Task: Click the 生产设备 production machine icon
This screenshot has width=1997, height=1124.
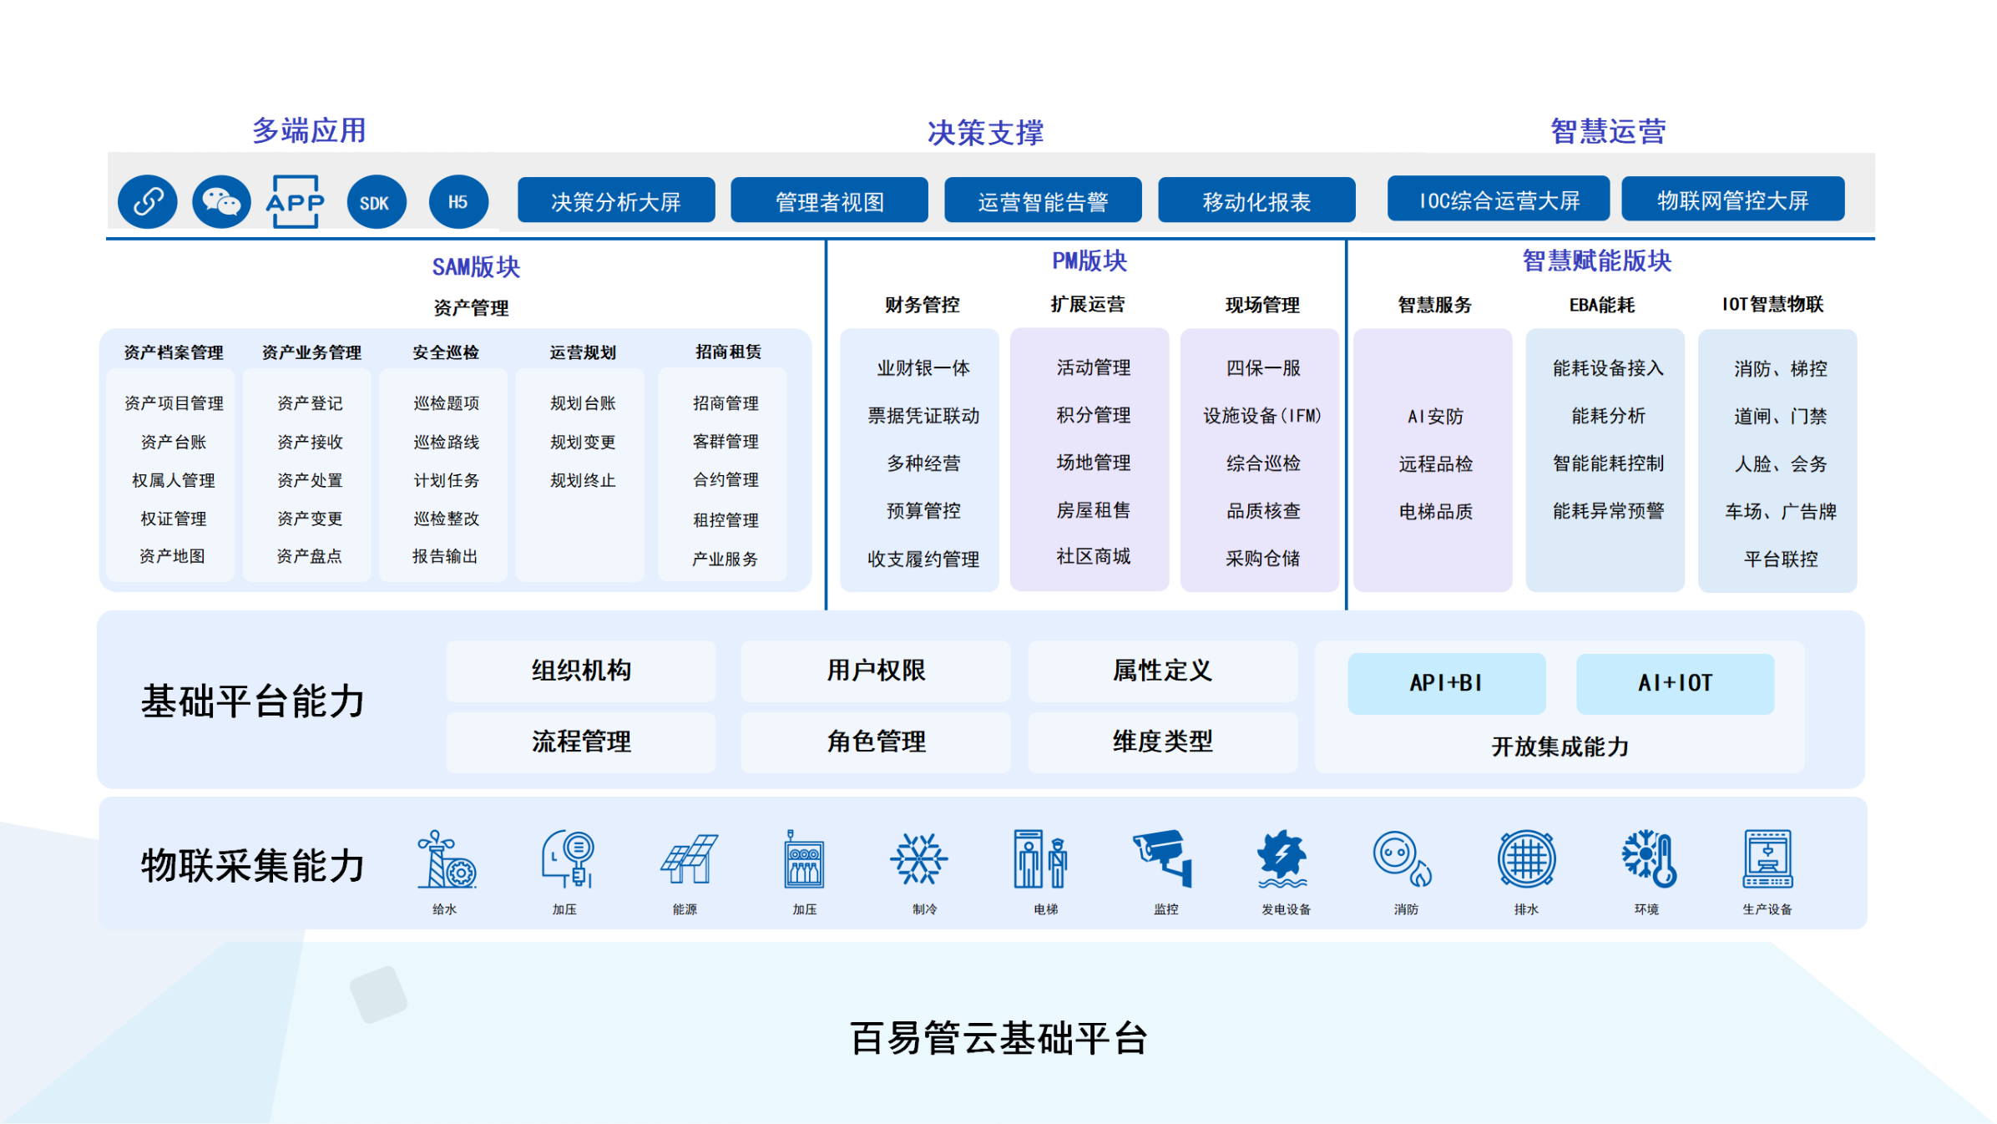Action: tap(1767, 859)
